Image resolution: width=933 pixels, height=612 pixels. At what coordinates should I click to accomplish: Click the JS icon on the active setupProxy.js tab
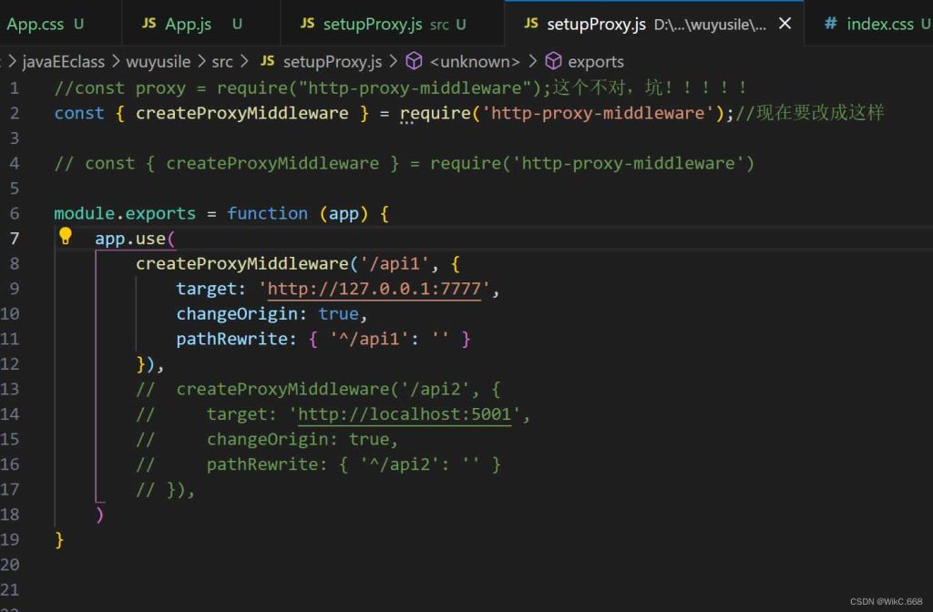[x=531, y=24]
